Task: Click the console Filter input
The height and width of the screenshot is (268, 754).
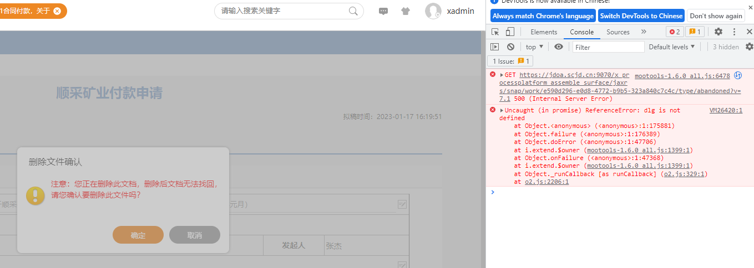Action: pyautogui.click(x=608, y=47)
